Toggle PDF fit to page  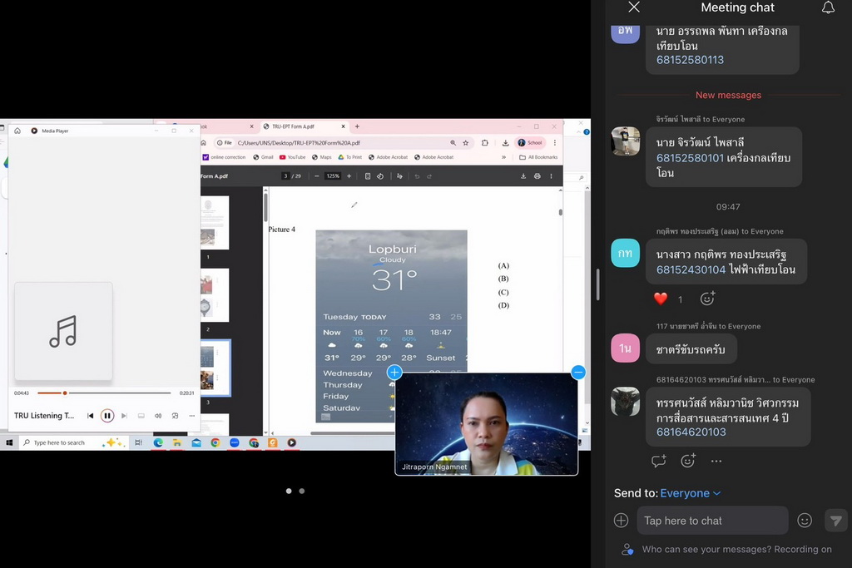pos(368,176)
